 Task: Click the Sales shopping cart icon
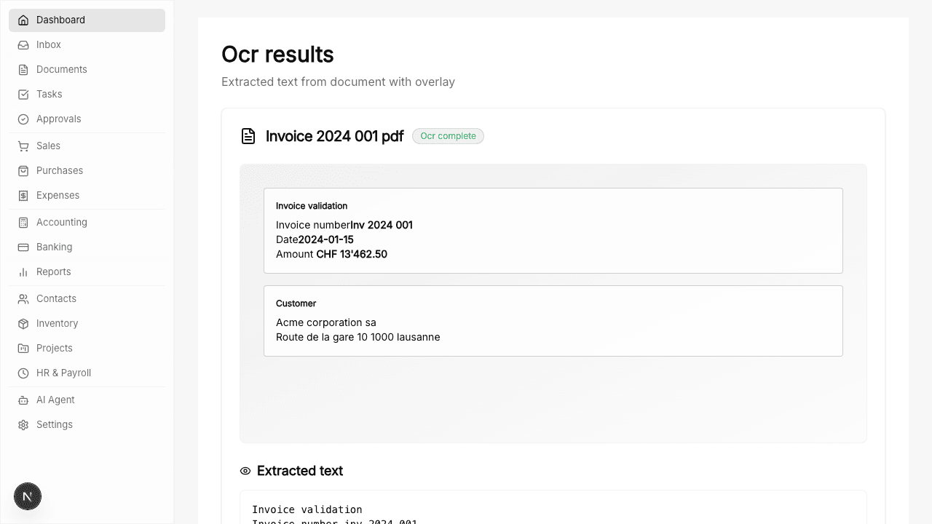tap(23, 146)
